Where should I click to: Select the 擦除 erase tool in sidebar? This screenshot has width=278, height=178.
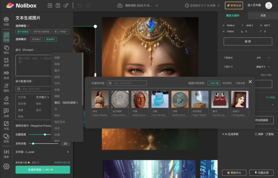click(6, 101)
